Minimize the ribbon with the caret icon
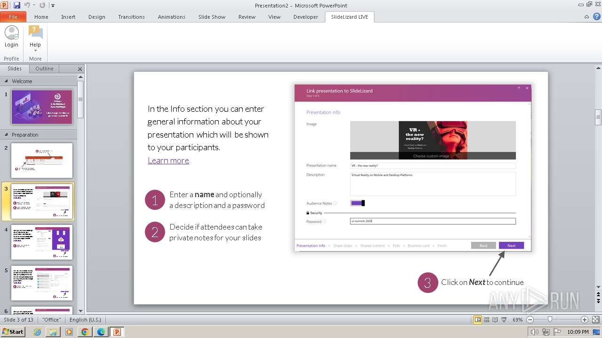 [586, 17]
